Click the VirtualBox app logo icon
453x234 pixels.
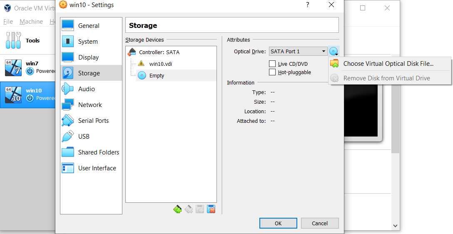[x=7, y=8]
